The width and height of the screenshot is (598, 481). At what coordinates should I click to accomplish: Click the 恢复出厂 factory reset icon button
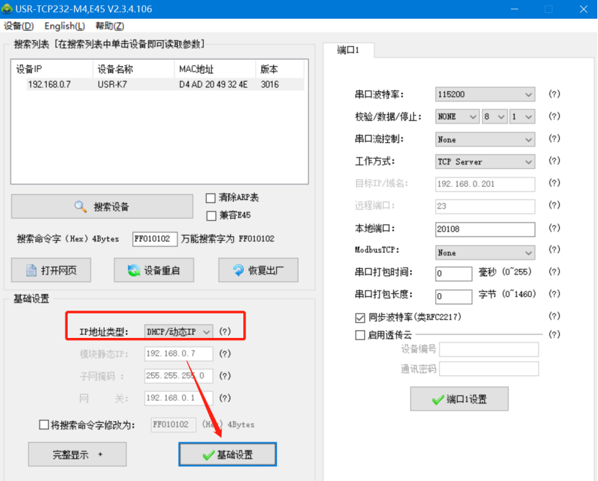(258, 271)
